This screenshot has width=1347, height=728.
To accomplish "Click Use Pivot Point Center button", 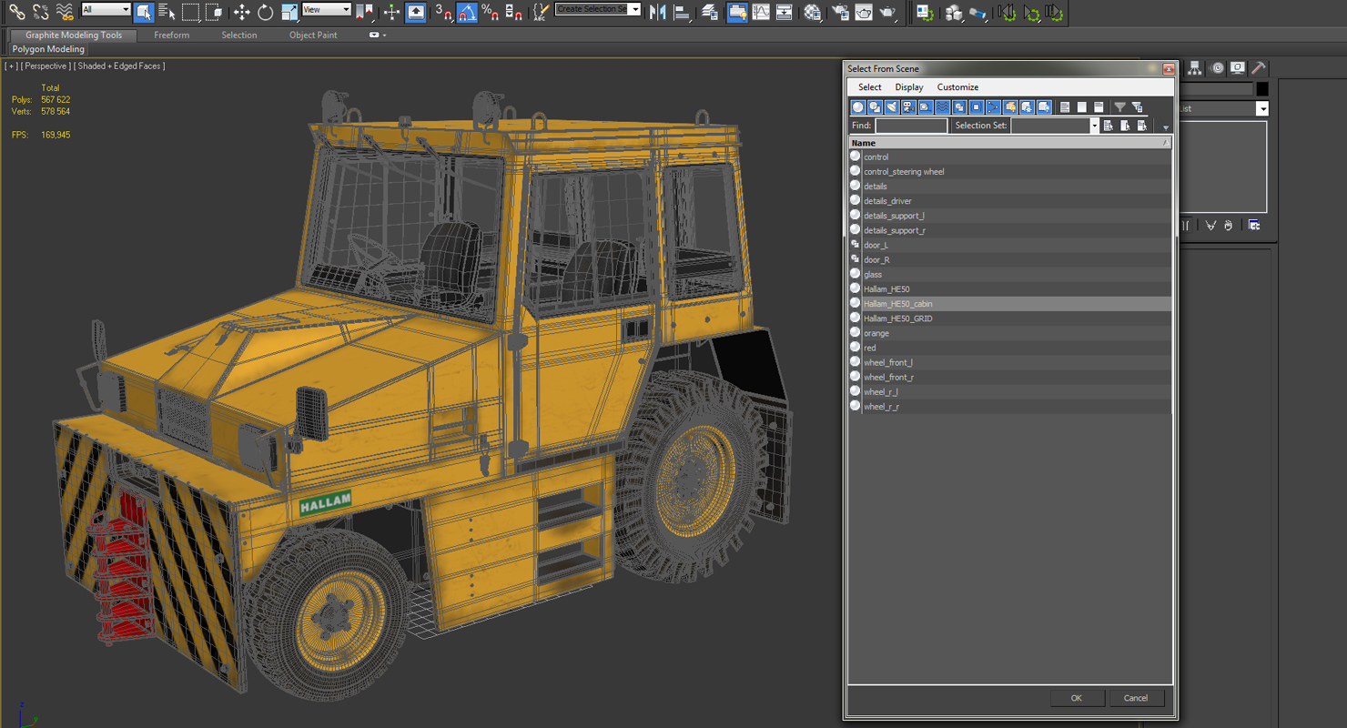I will click(365, 12).
